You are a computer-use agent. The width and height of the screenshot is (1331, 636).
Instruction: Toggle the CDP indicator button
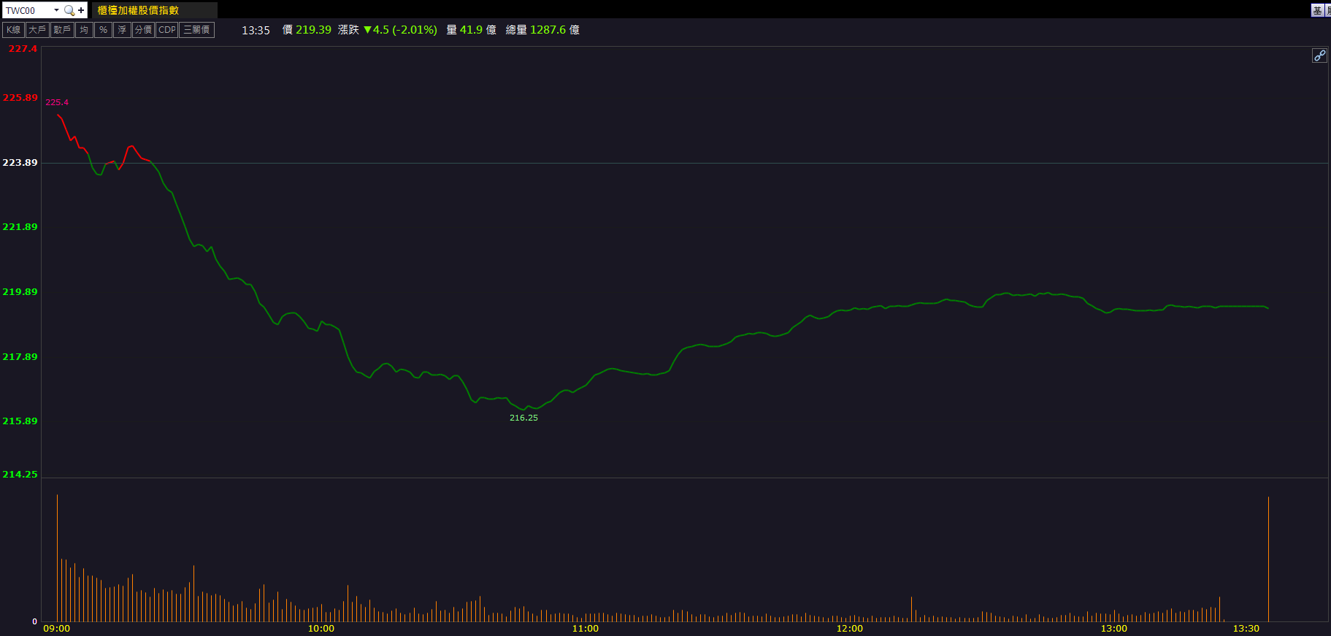tap(167, 30)
